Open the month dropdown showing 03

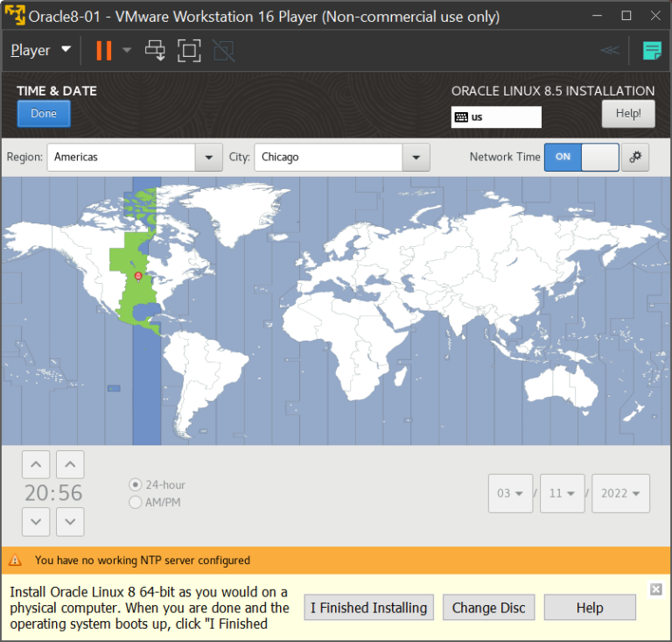click(x=510, y=494)
